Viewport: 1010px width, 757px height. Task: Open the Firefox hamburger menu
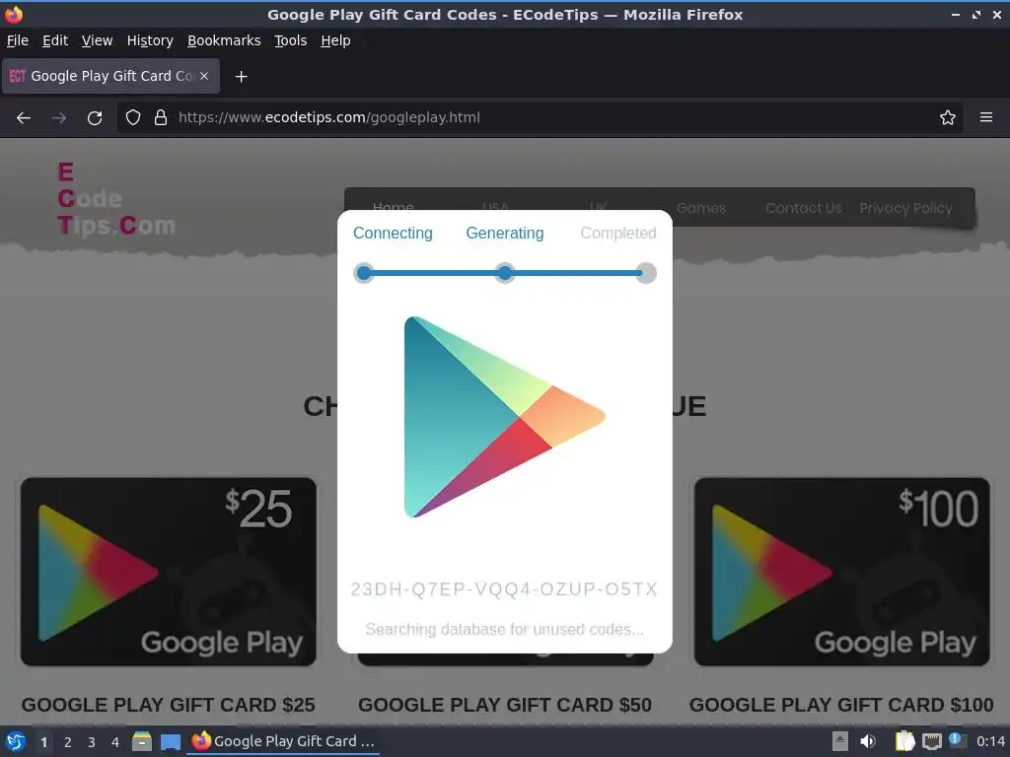pos(986,118)
